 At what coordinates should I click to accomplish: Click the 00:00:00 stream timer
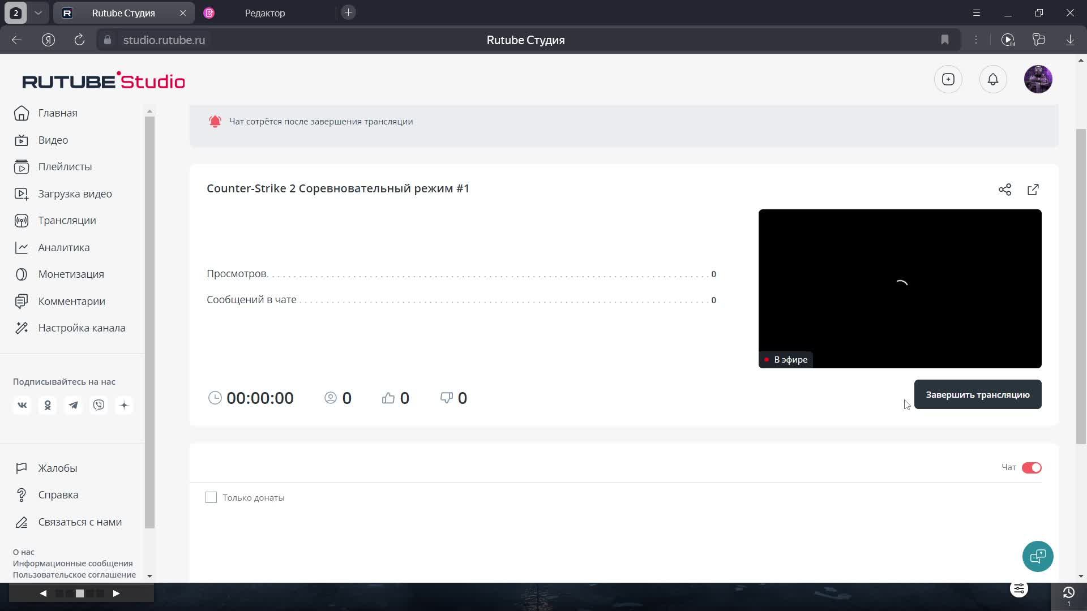point(260,398)
